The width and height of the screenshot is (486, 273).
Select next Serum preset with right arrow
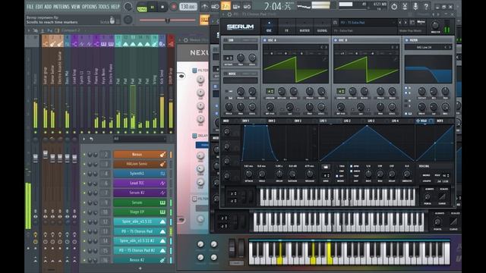point(405,23)
